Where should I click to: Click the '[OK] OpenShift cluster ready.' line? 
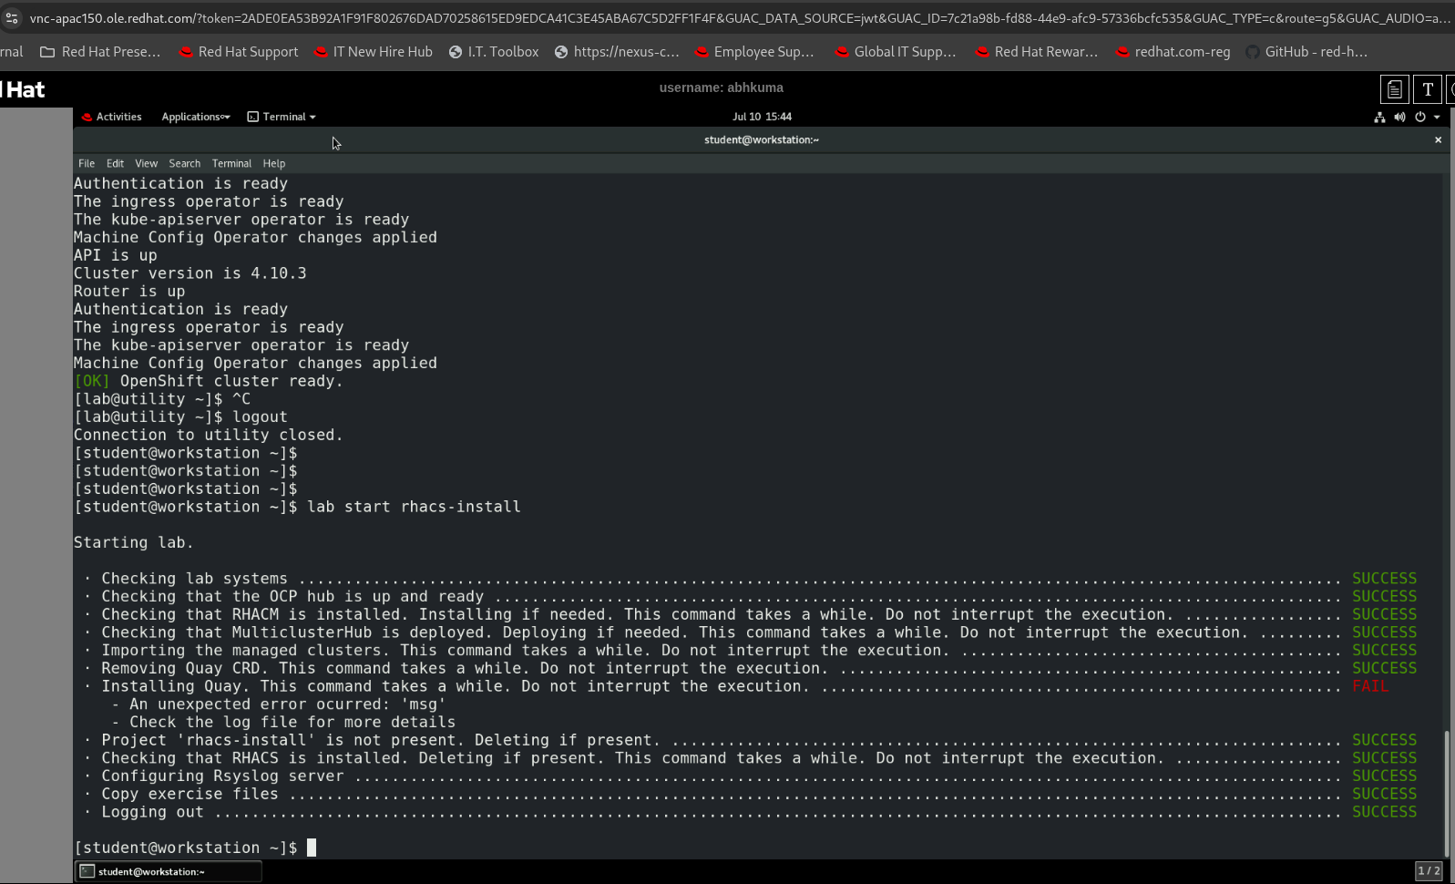point(209,381)
